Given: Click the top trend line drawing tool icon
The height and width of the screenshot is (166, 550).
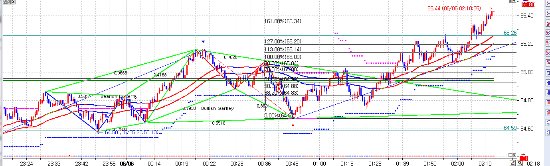Looking at the screenshot, I should [547, 14].
